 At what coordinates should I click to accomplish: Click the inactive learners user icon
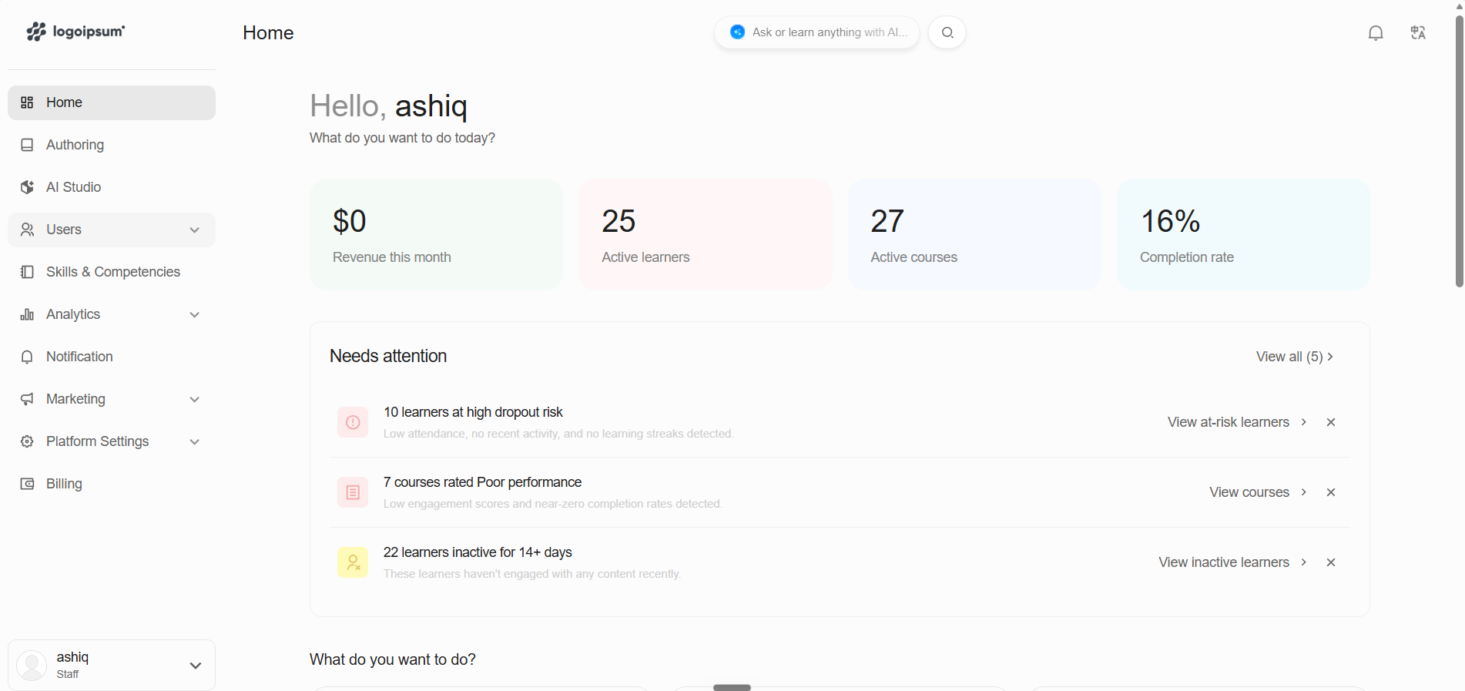click(x=353, y=562)
